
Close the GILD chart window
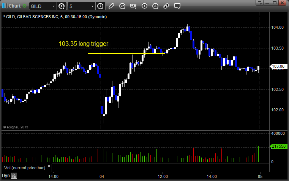[283, 3]
